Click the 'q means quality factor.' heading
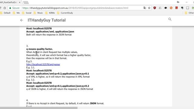Image resolution: width=194 pixels, height=109 pixels. [39, 49]
